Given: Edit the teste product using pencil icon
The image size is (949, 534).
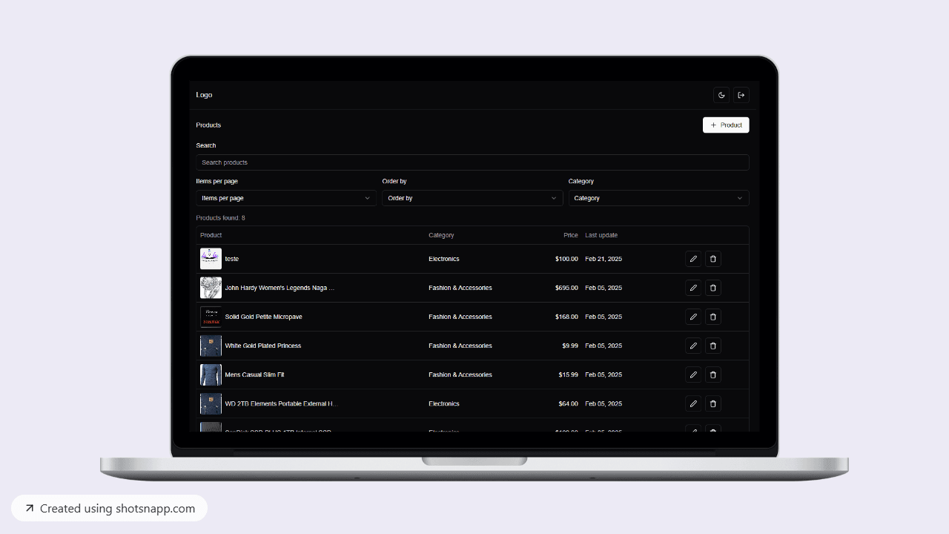Looking at the screenshot, I should (x=692, y=258).
